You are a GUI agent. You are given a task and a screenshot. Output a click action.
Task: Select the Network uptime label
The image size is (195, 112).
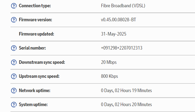click(35, 90)
